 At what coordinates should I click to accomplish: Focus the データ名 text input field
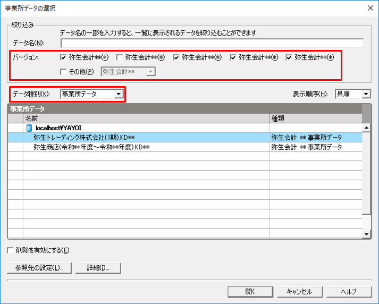(212, 43)
